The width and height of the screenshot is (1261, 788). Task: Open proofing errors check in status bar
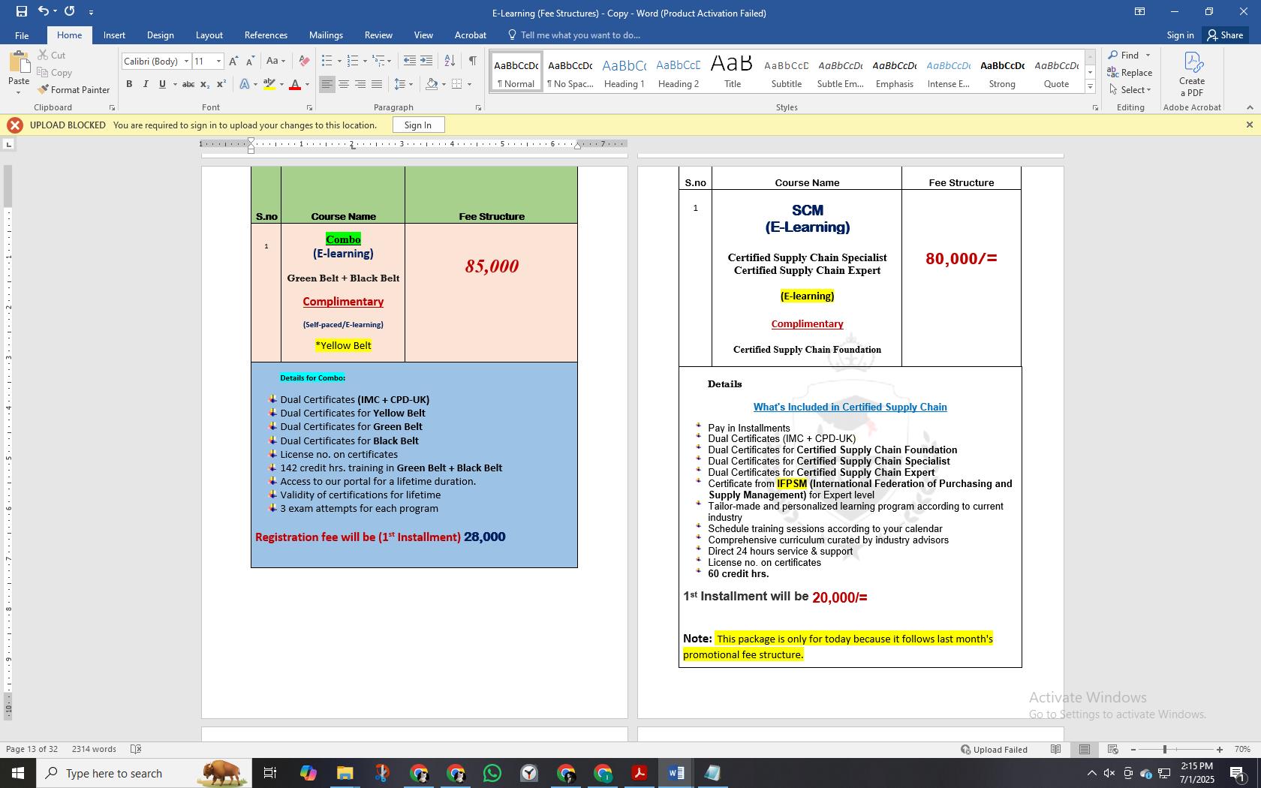click(x=136, y=749)
